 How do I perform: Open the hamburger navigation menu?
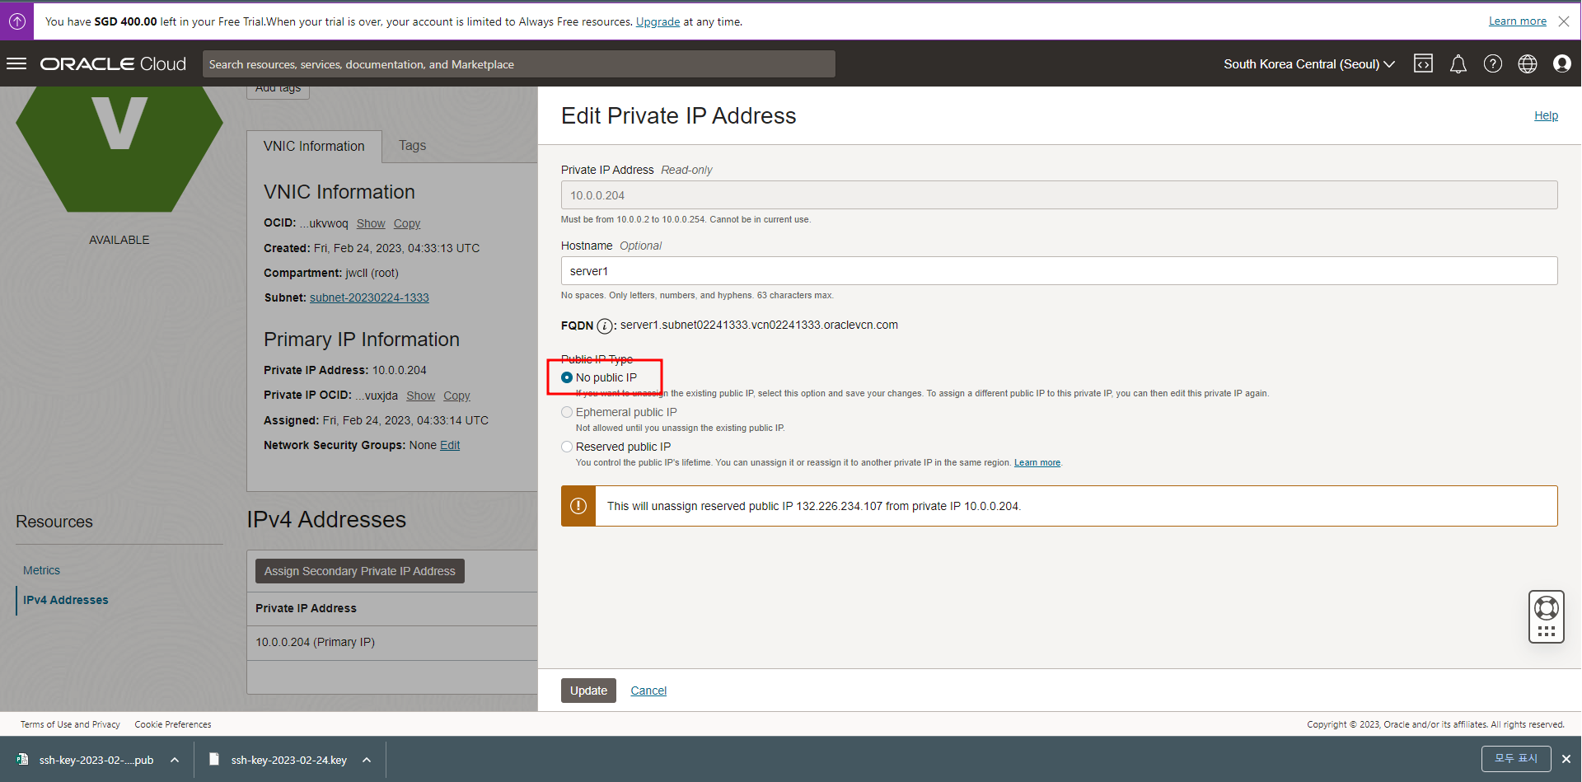coord(16,63)
